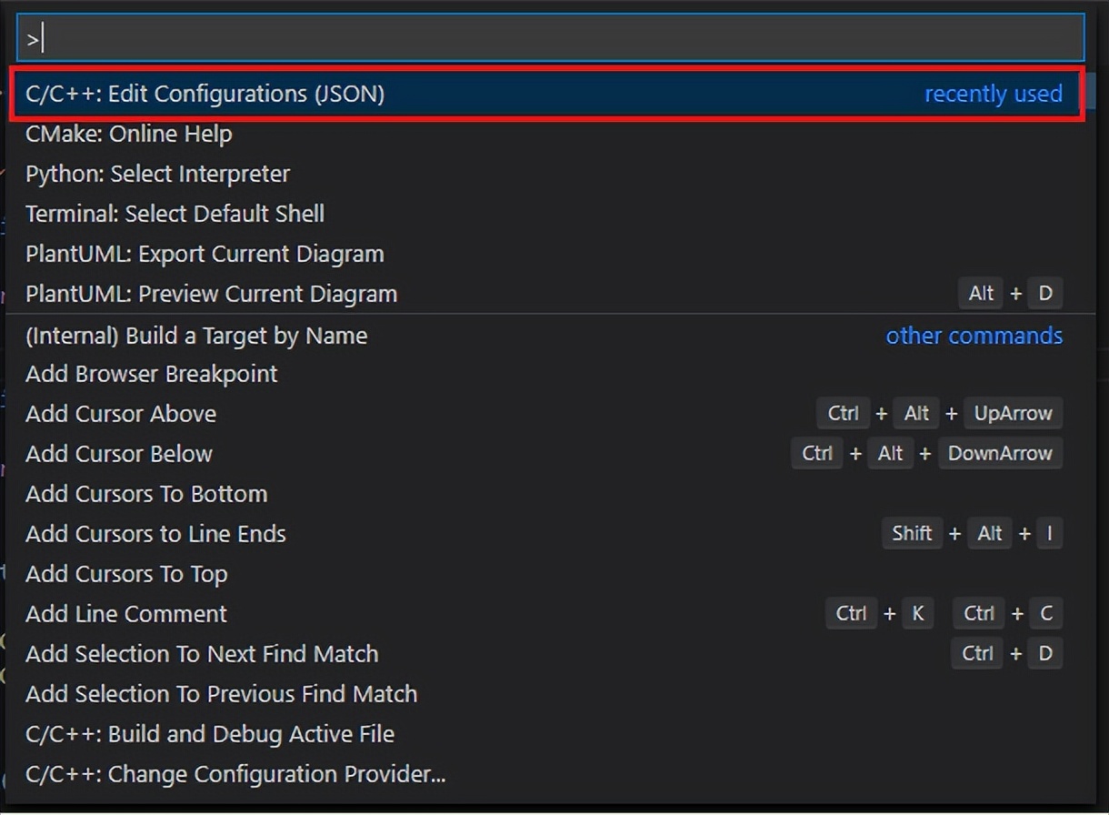This screenshot has height=815, width=1109.
Task: Select Add Selection To Previous Find Match
Action: pos(221,694)
